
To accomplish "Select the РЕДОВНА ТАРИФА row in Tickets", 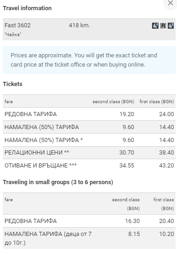I will point(89,114).
